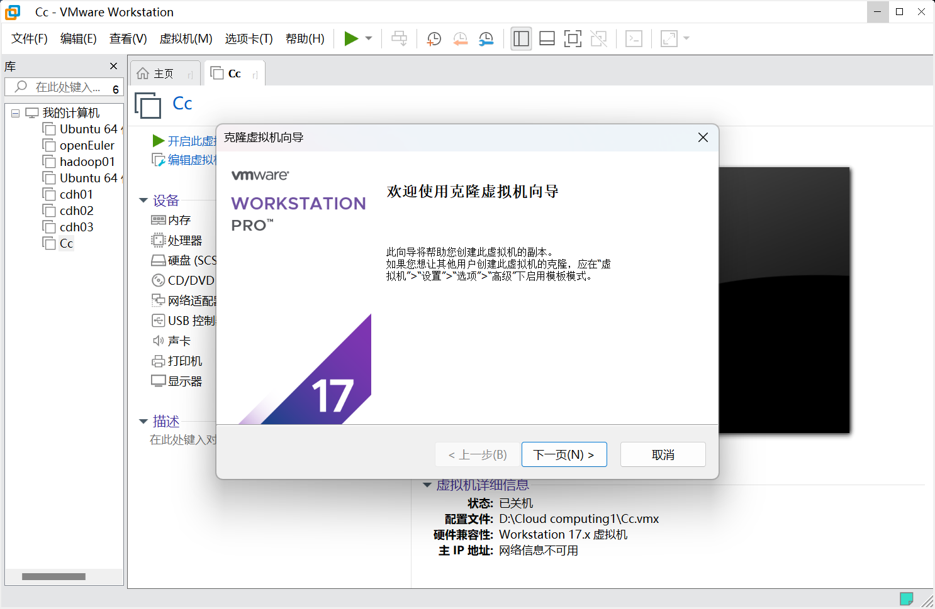Click the stretch guest display icon
935x609 pixels.
669,39
